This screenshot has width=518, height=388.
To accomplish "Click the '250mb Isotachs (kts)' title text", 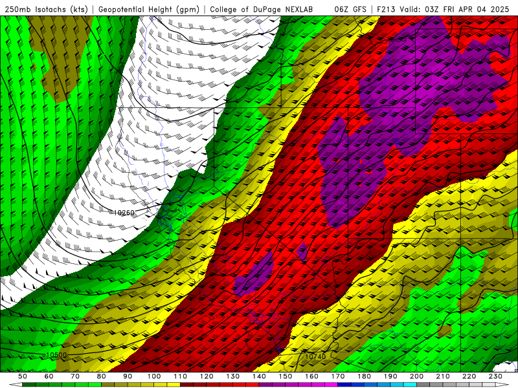I will coord(46,9).
